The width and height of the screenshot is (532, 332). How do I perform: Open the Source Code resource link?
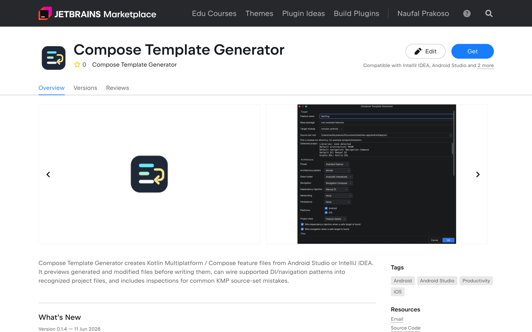tap(406, 328)
